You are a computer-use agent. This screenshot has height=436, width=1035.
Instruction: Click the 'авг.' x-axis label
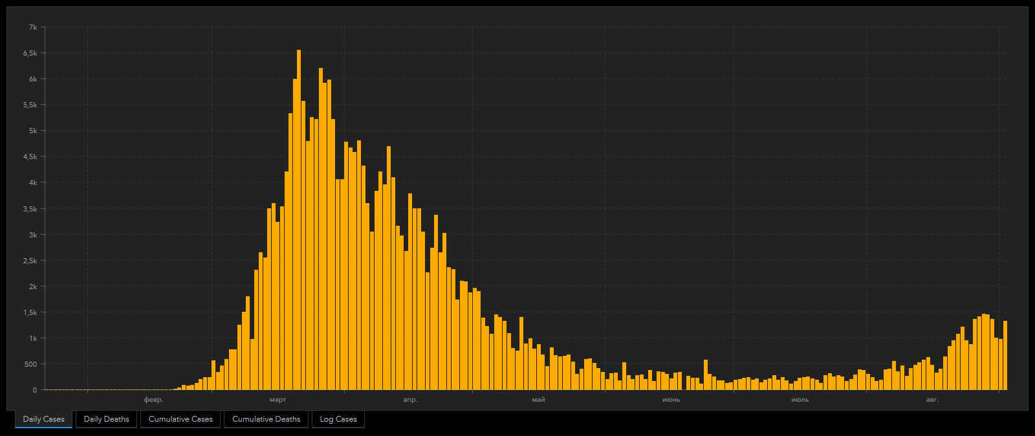click(x=932, y=400)
